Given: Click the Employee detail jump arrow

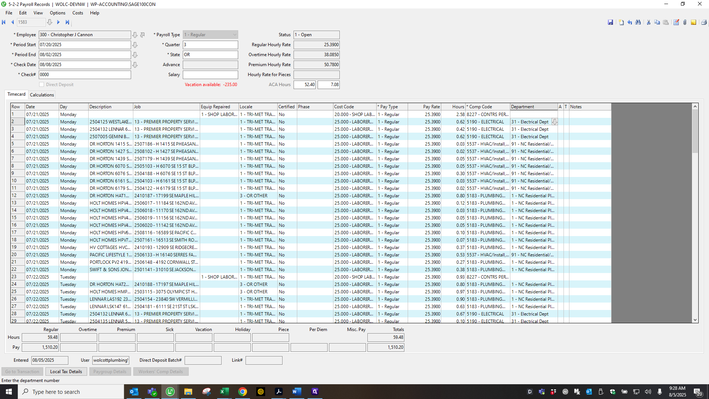Looking at the screenshot, I should pos(143,35).
